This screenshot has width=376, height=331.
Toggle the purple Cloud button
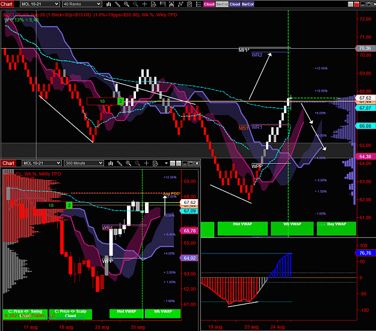(x=235, y=4)
